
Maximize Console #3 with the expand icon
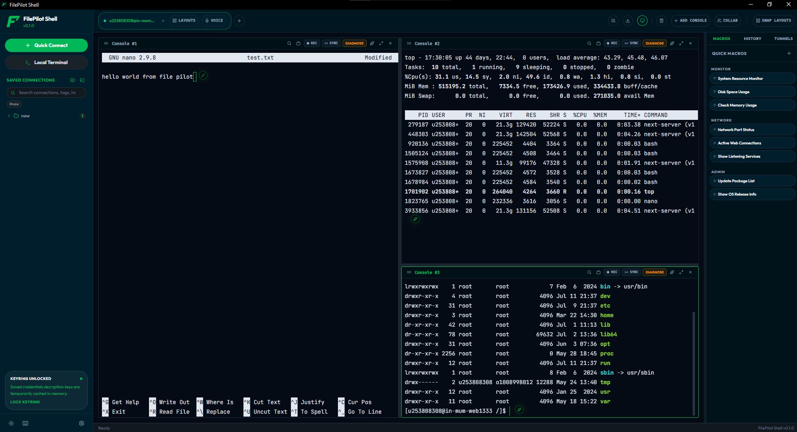681,272
